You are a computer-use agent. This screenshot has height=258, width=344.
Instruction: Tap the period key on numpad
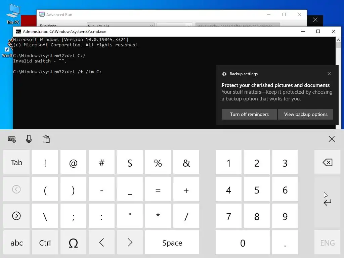285,243
